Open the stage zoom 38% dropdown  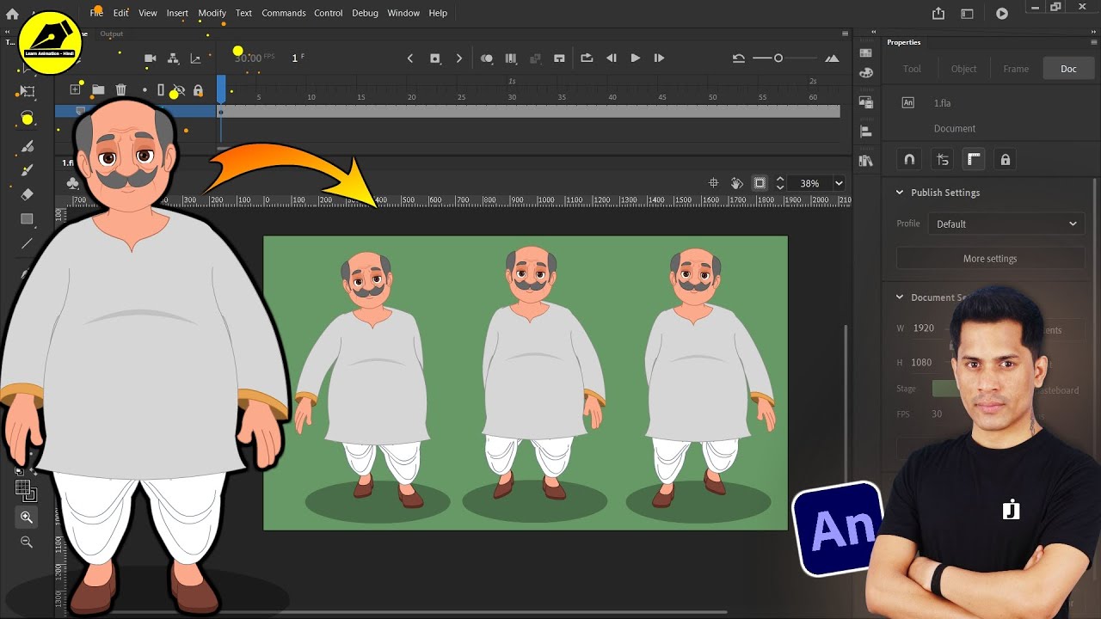[x=839, y=183]
